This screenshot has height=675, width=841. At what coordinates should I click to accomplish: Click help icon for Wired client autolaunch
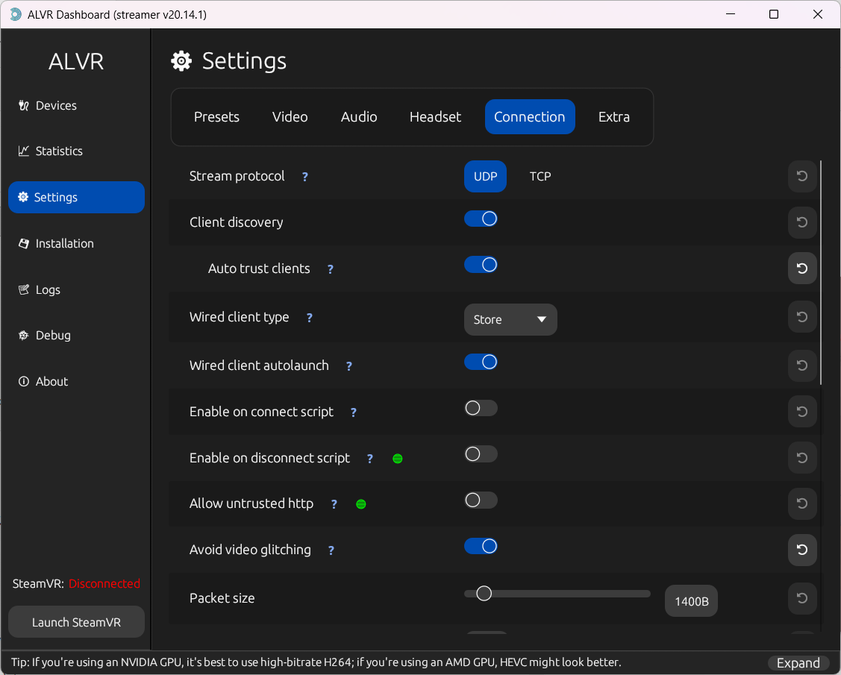click(348, 366)
